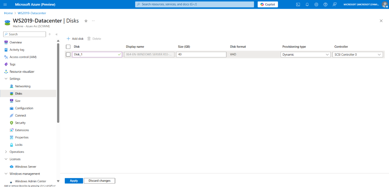
Task: Click the Activity log icon
Action: click(6, 50)
